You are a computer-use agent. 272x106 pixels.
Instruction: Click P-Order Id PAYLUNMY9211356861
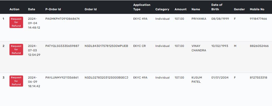(62, 77)
